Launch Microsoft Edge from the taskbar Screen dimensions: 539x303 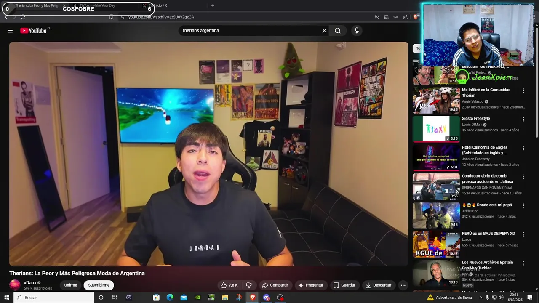click(x=170, y=298)
